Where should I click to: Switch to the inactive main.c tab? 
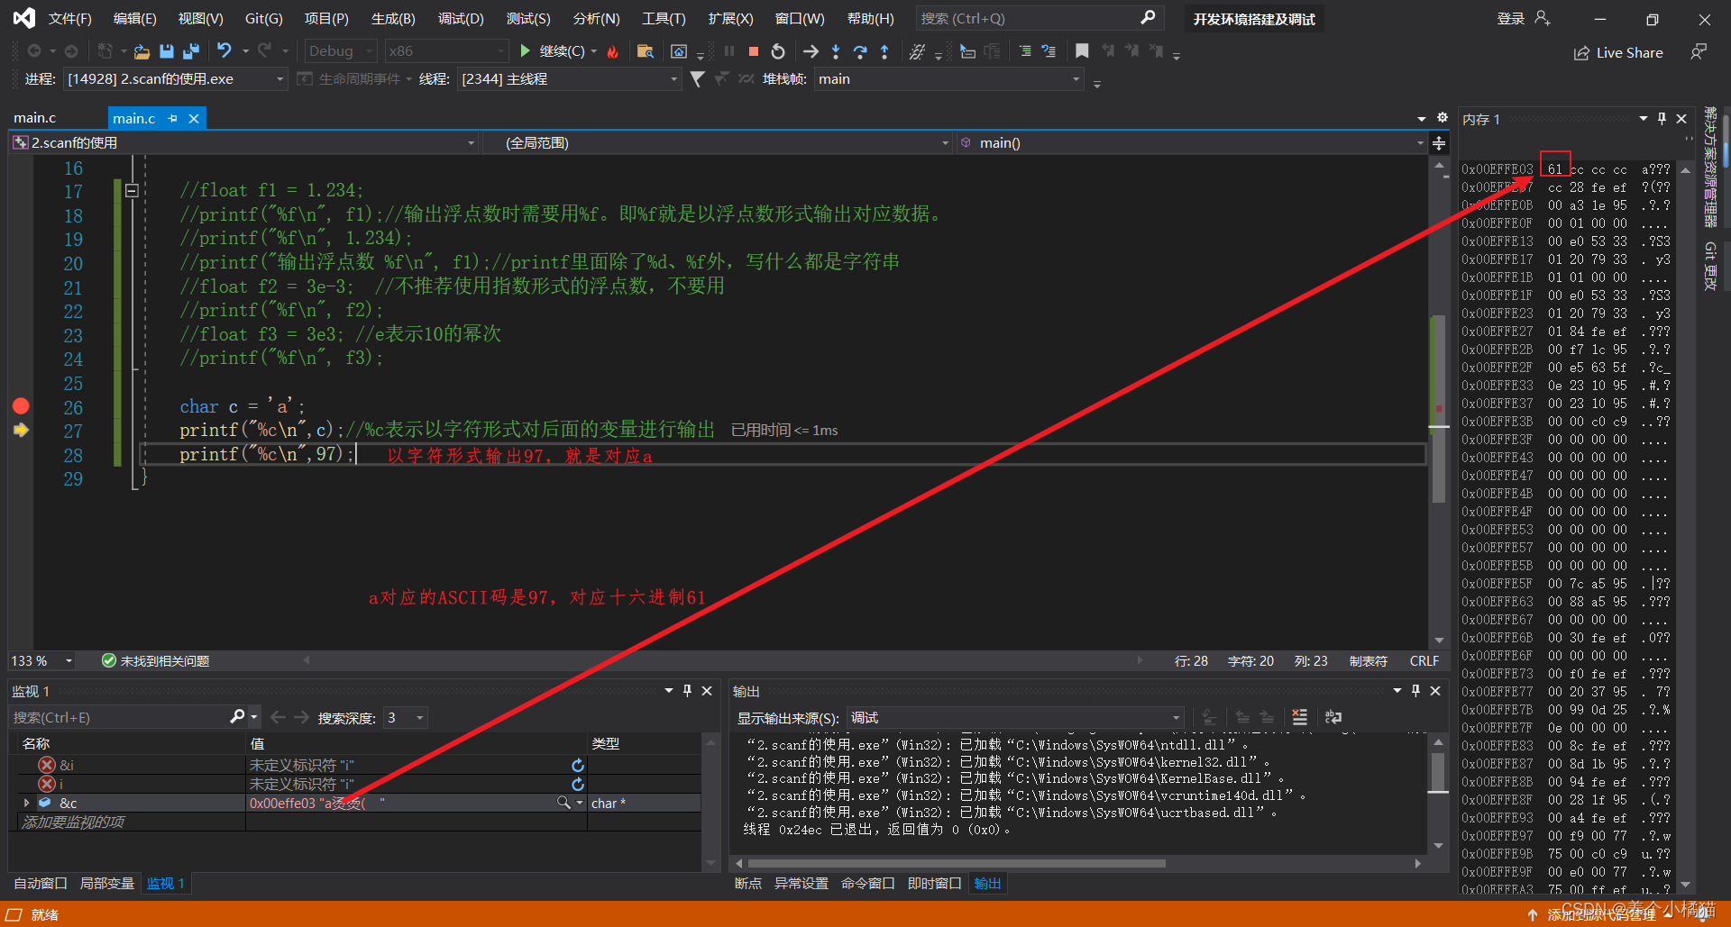coord(35,118)
